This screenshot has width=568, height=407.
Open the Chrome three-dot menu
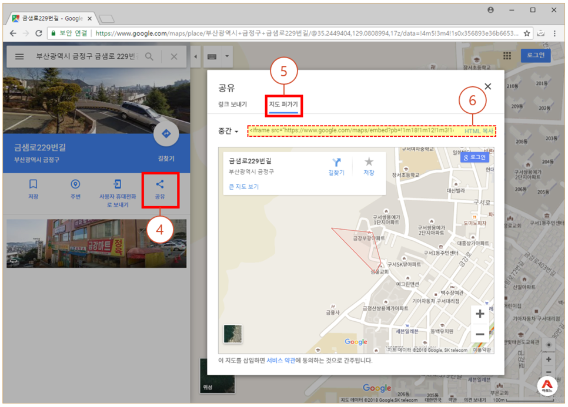coord(554,33)
